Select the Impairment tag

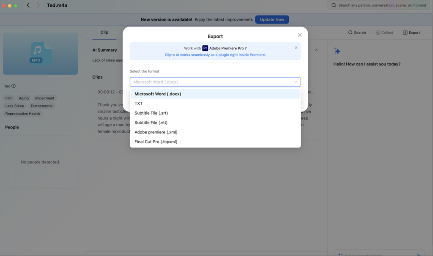[45, 98]
